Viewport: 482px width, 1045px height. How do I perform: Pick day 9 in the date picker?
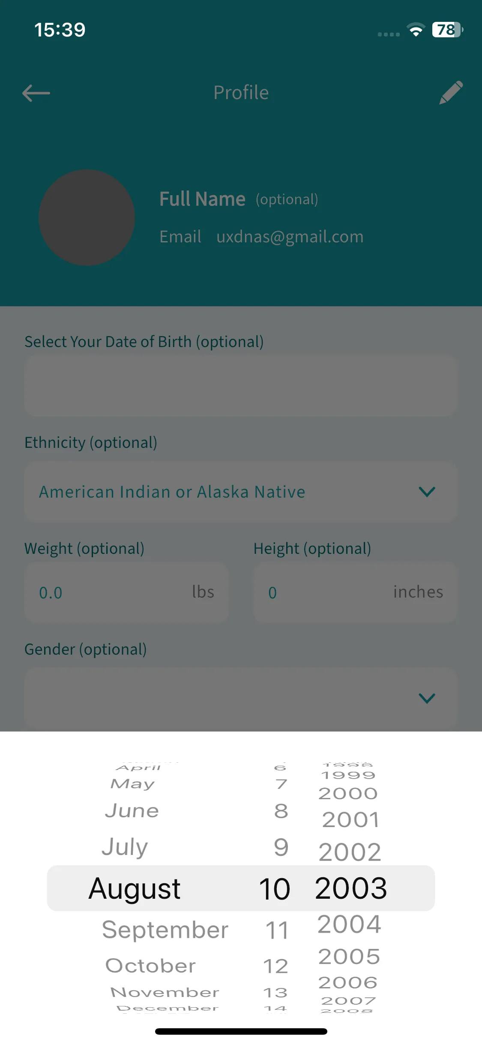point(281,847)
